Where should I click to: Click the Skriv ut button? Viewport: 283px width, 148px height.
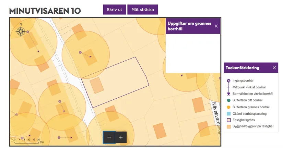click(115, 10)
